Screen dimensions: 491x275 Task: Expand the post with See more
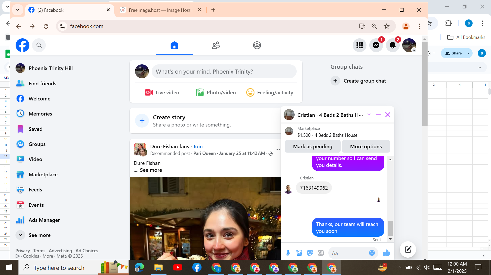point(151,170)
